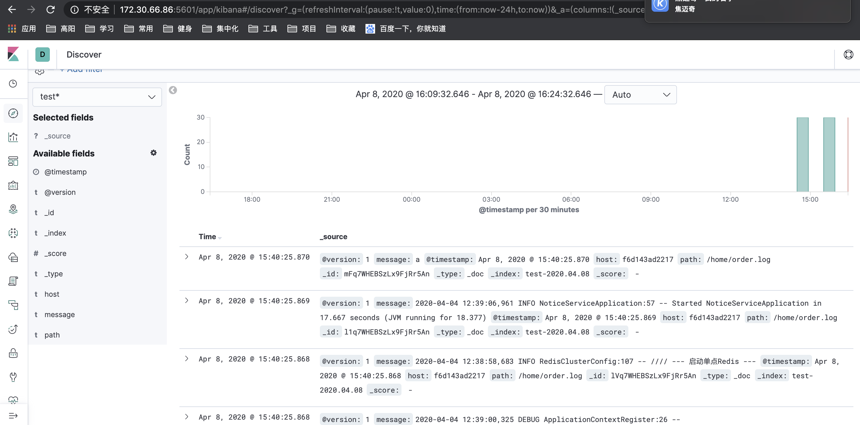
Task: Open APM icon in sidebar
Action: [13, 305]
